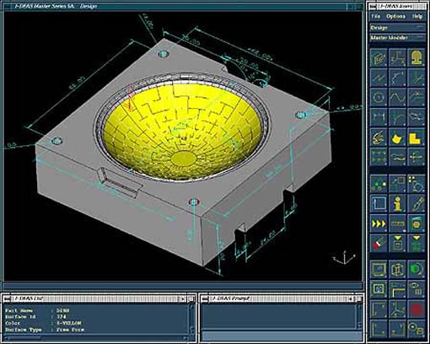Screen dimensions: 430x344
Task: Click the List window horizontal scrollbar
Action: pos(95,338)
